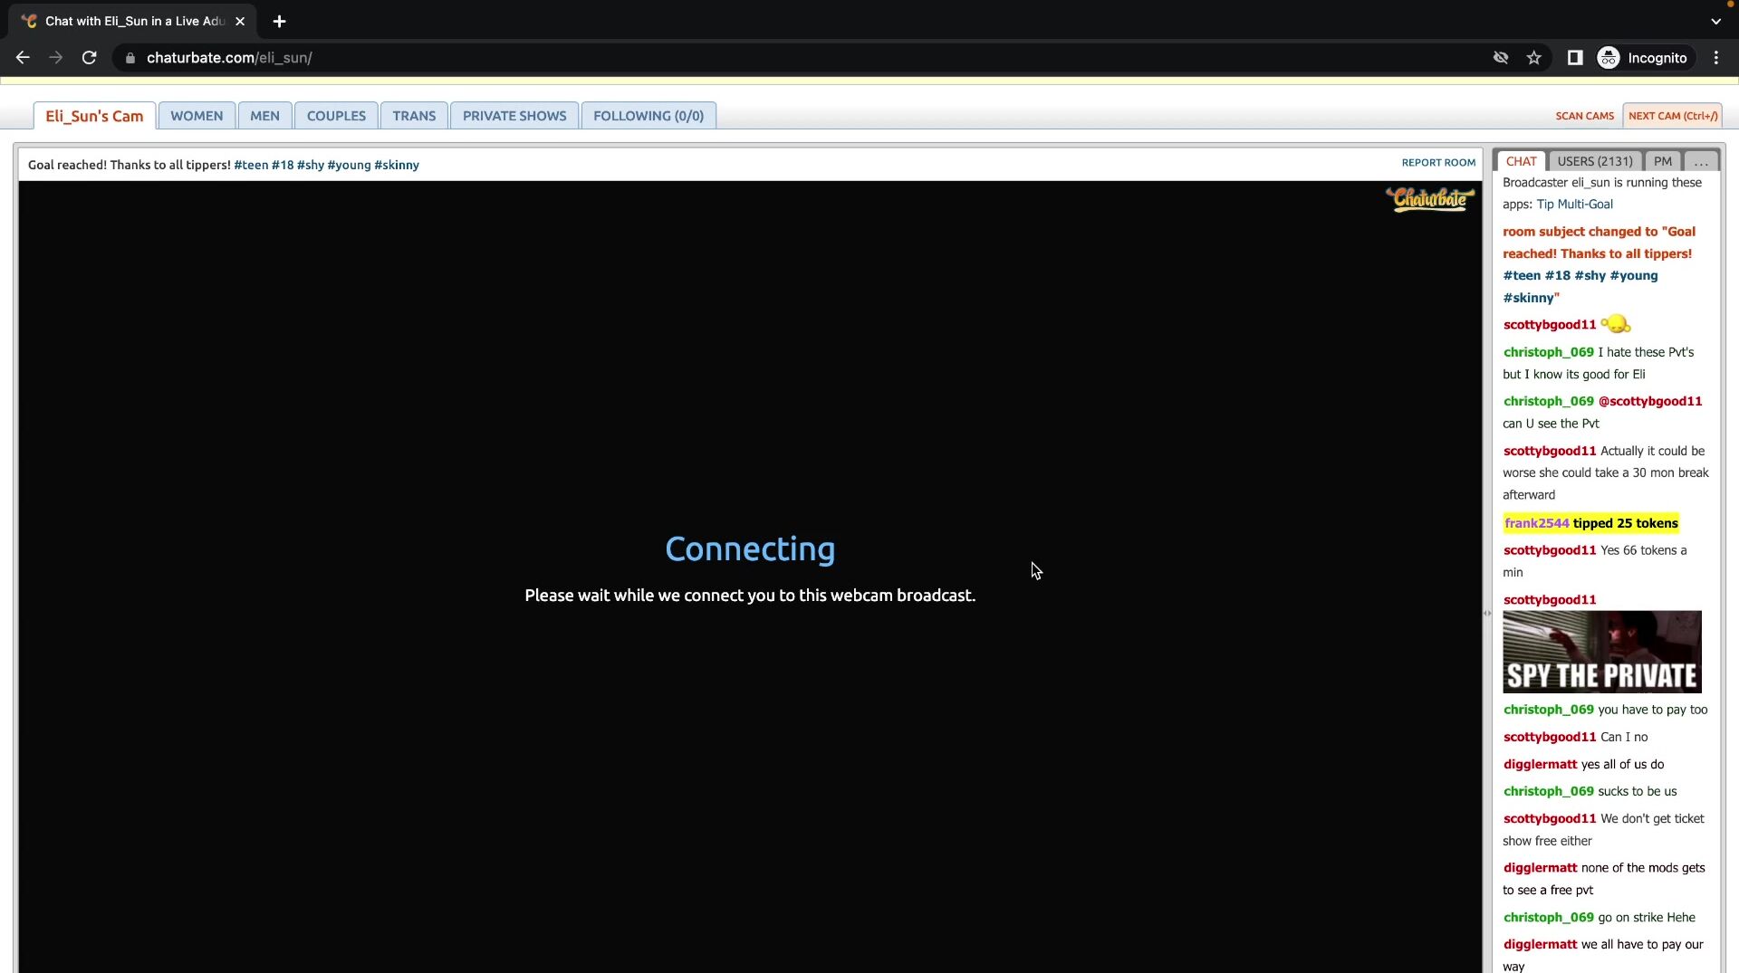
Task: Click christoph_069 beside 'sucks to be us'
Action: [1548, 791]
